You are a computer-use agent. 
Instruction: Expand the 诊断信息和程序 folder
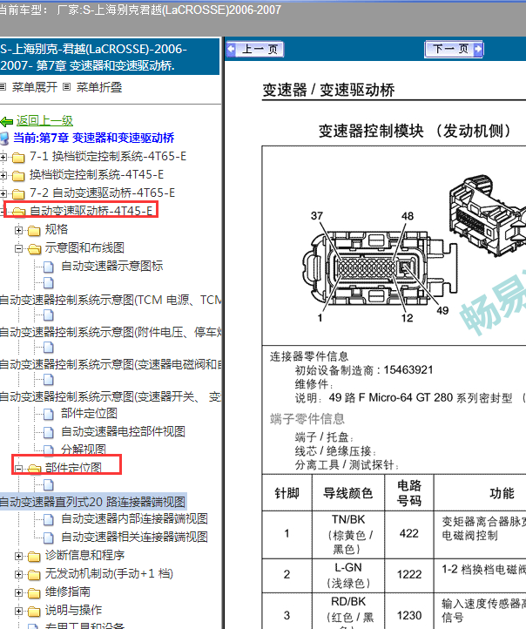(x=18, y=556)
